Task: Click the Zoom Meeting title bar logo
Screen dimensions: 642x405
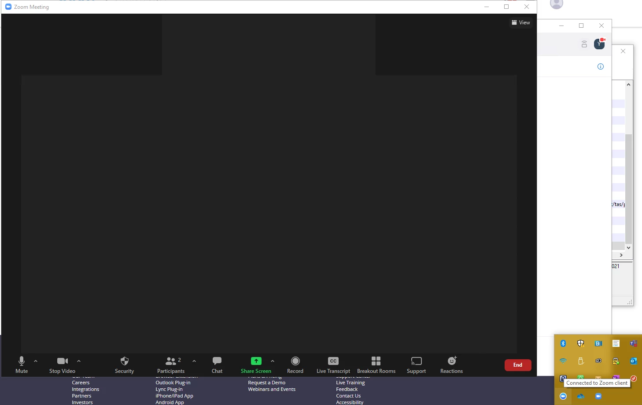Action: (8, 7)
